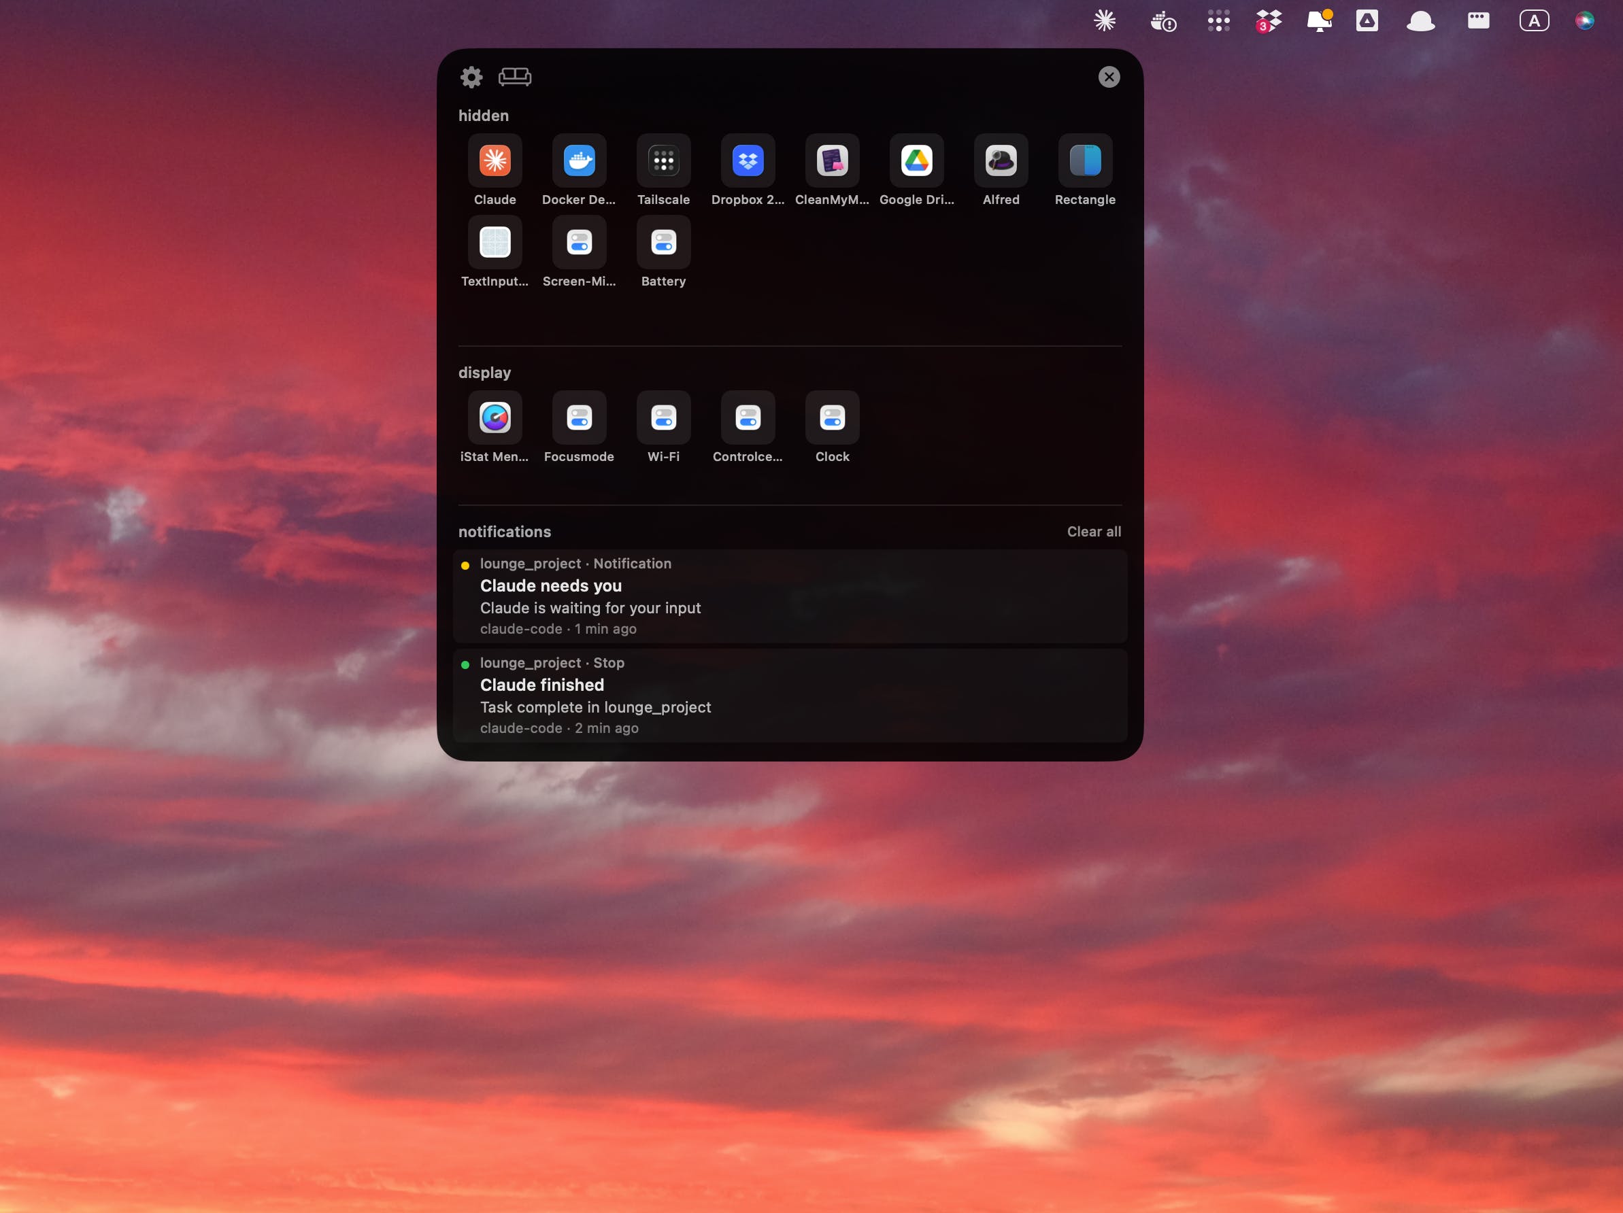
Task: Click the Claude icon in hidden section
Action: [x=495, y=160]
